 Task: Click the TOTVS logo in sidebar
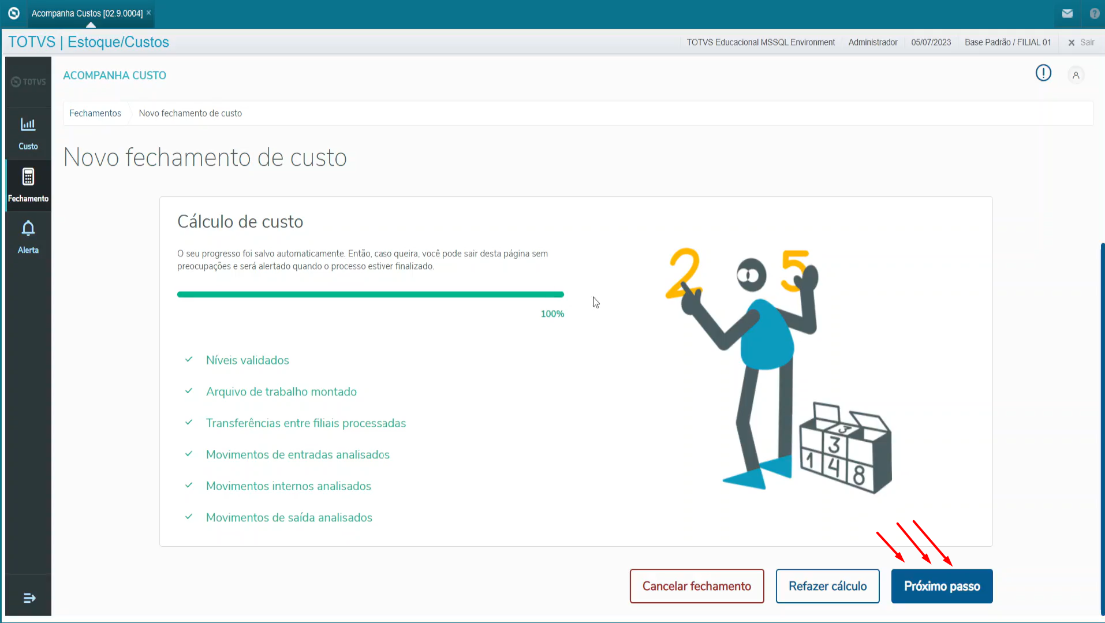point(28,82)
